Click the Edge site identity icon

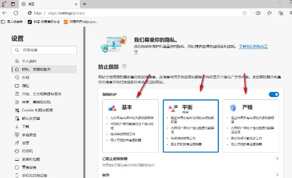30,13
